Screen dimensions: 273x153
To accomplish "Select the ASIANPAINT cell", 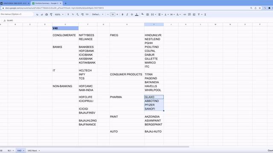I will point(154,121).
